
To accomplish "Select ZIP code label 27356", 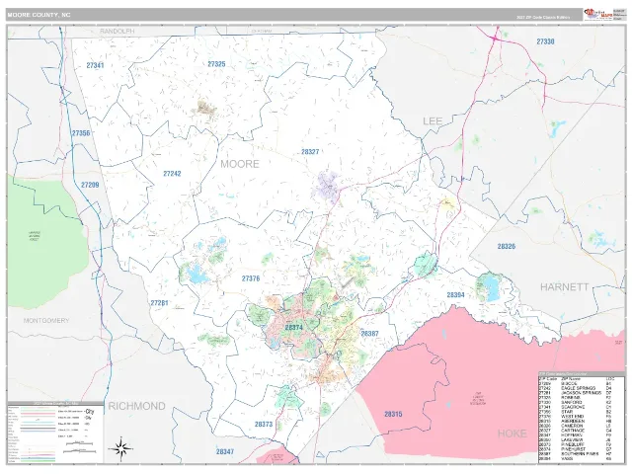I will pos(81,133).
